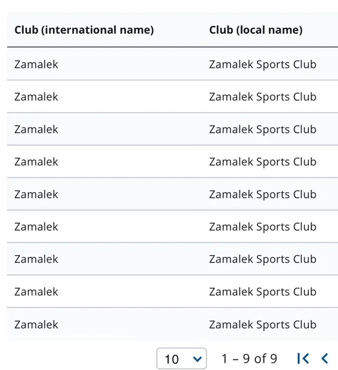Click the chevron in page size selector

click(196, 358)
